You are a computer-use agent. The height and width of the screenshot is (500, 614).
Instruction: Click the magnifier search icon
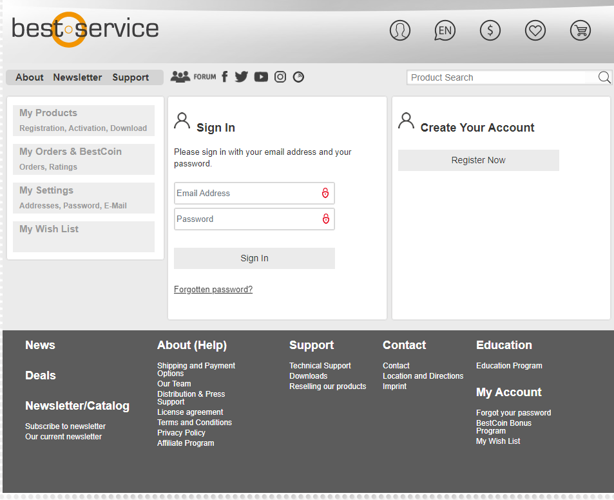604,77
